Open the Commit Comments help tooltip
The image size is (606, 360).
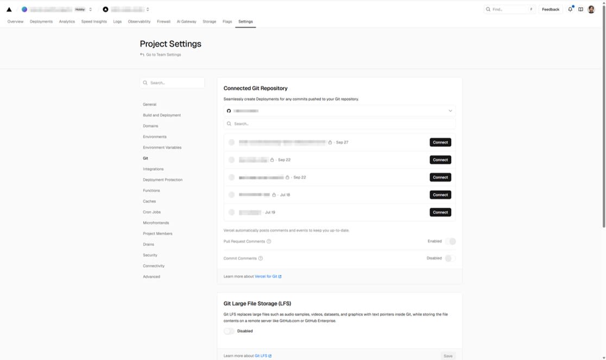[x=260, y=258]
